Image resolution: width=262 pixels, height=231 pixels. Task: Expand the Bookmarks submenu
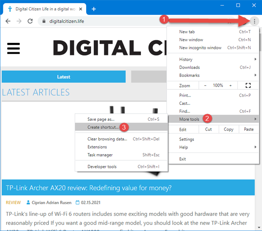point(213,75)
